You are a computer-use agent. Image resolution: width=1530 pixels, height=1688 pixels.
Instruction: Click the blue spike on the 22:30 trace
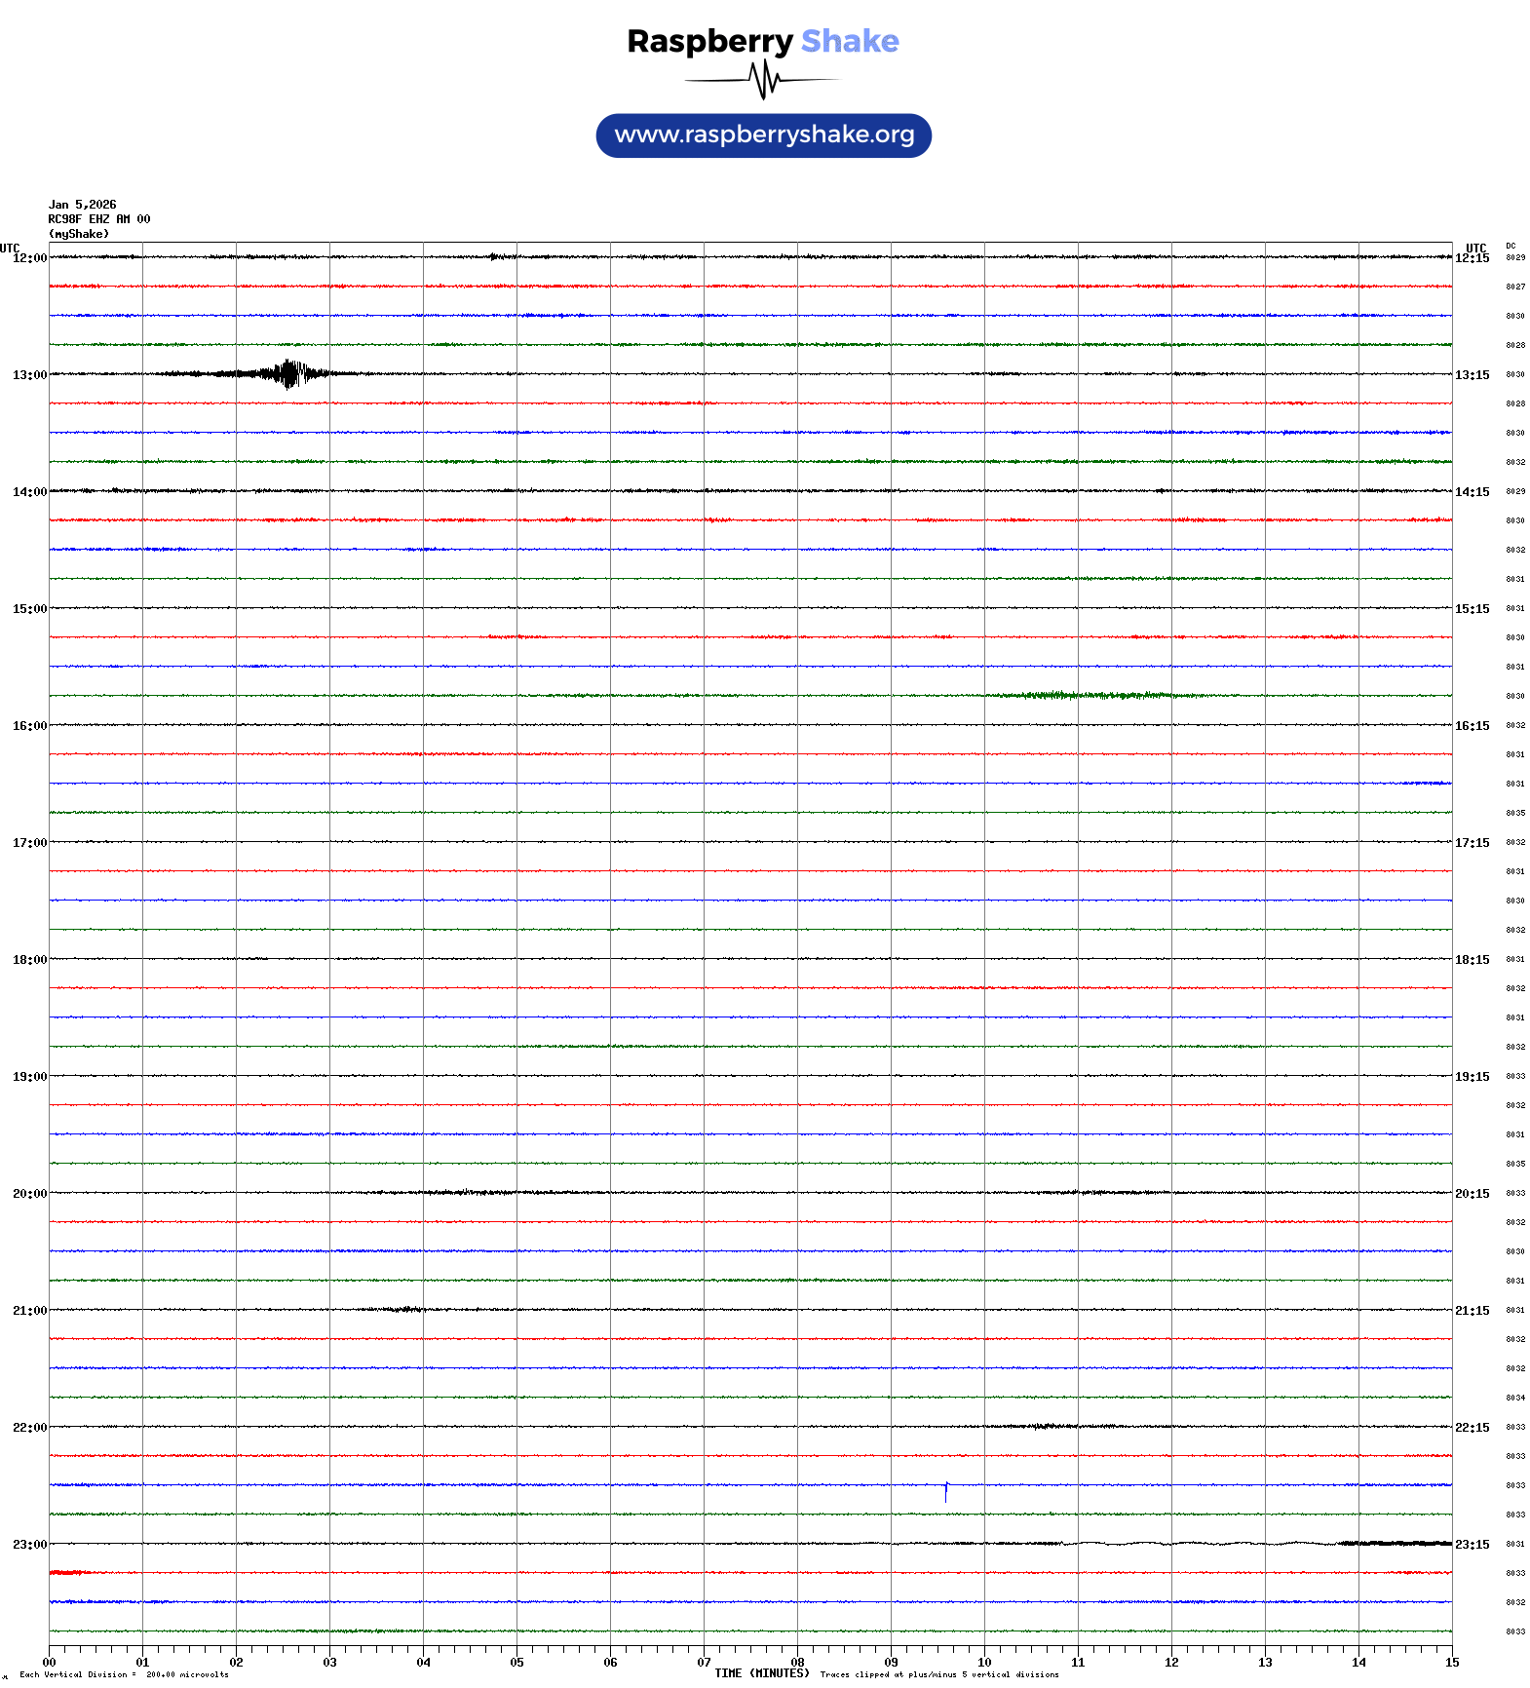[946, 1491]
